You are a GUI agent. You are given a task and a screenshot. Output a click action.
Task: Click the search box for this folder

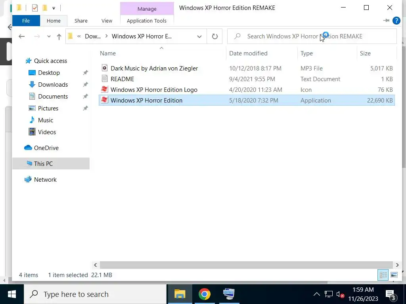tap(312, 36)
